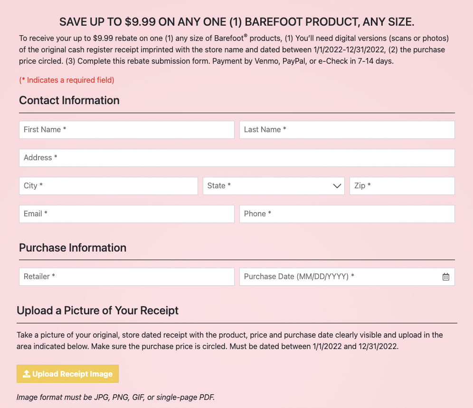This screenshot has width=473, height=408.
Task: Click the red required field notice
Action: coord(66,80)
